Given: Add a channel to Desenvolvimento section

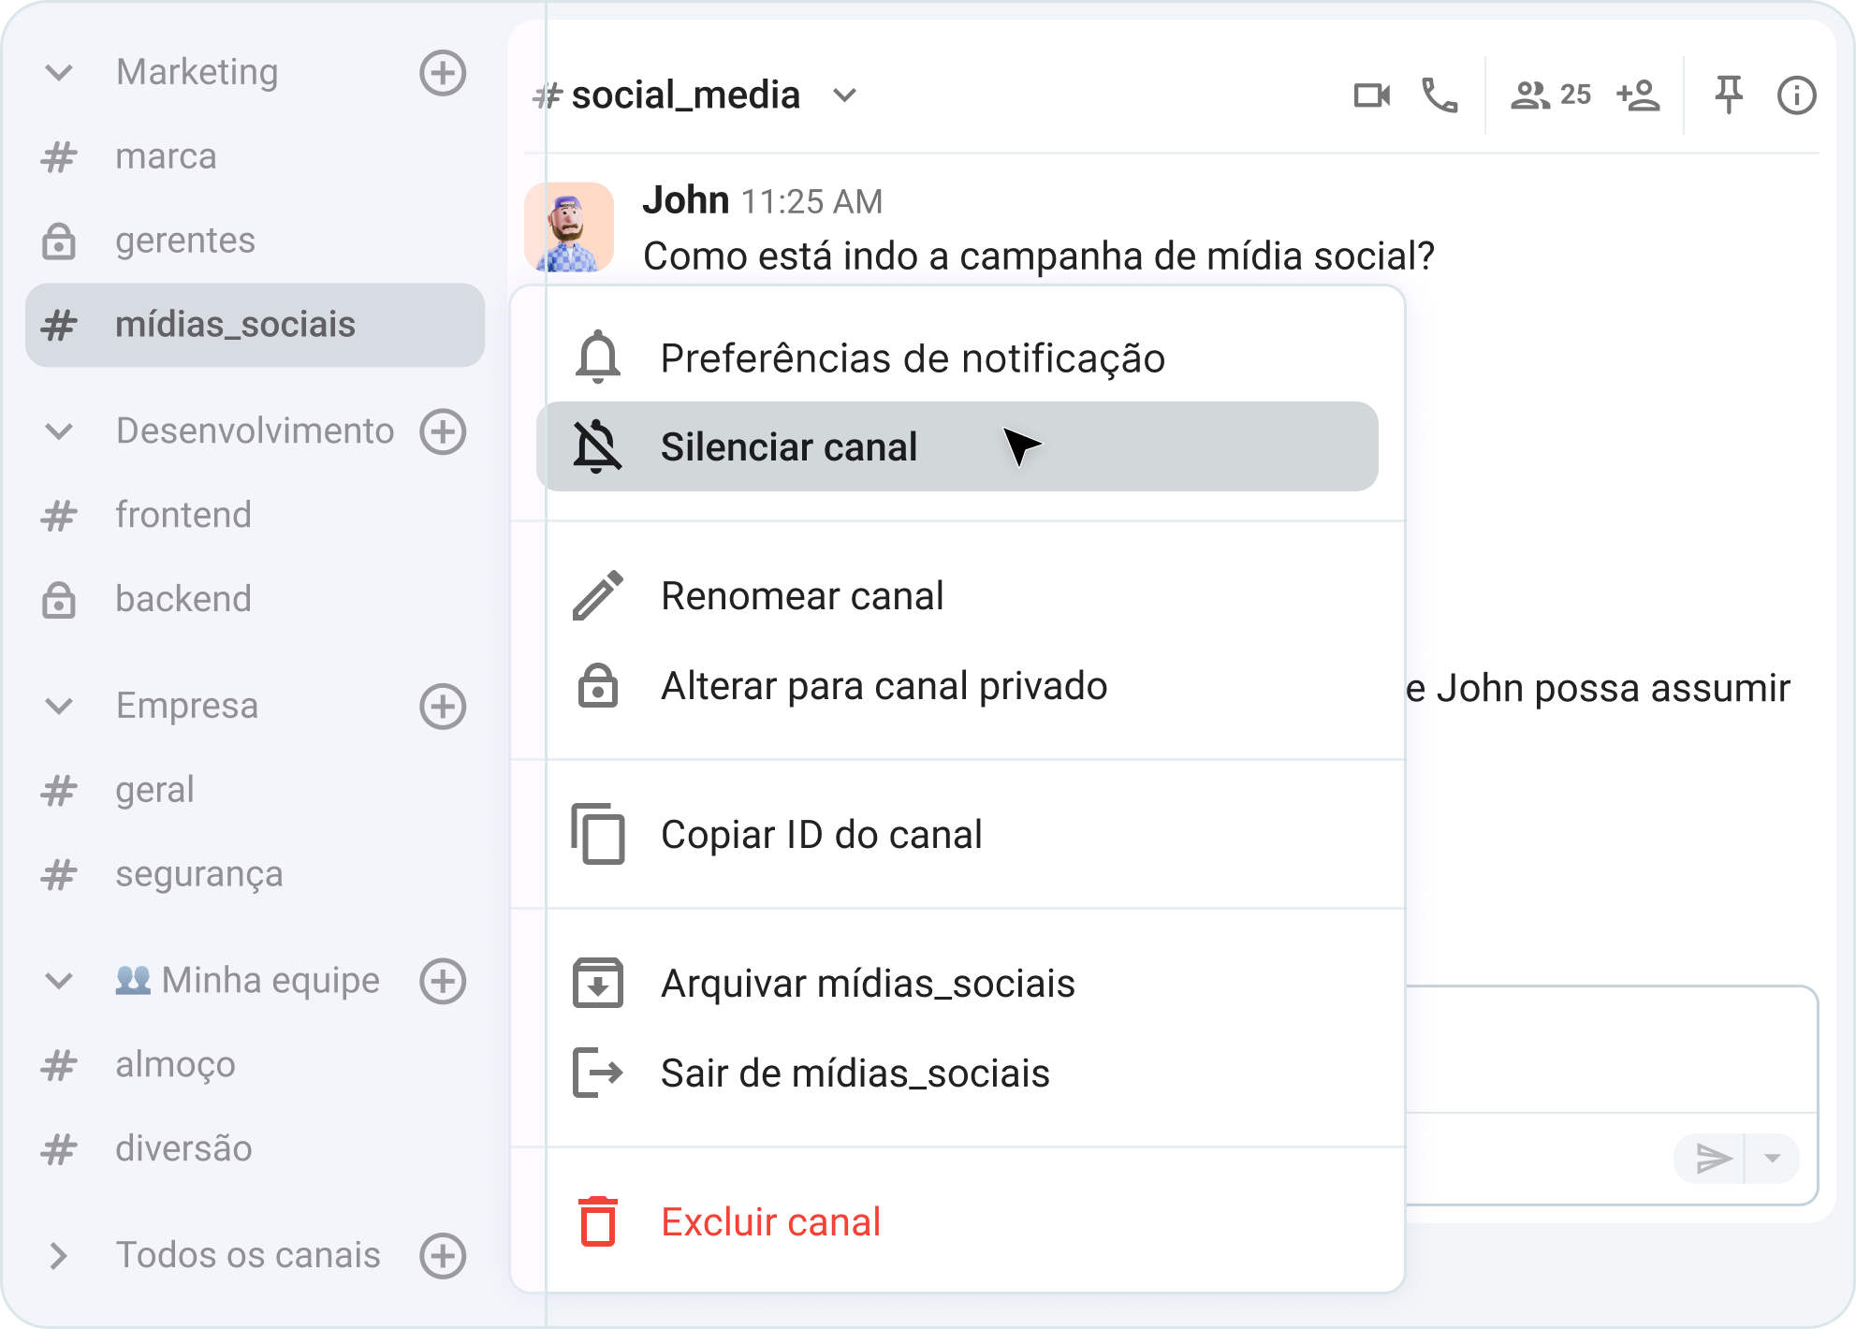Looking at the screenshot, I should point(443,431).
